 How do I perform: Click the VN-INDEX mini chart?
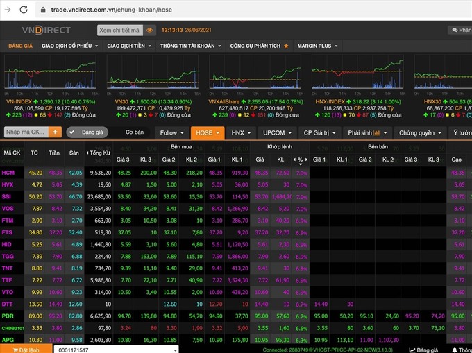click(50, 72)
